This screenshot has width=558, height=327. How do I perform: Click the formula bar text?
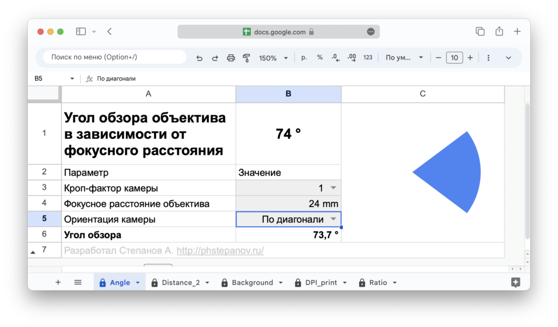[117, 78]
